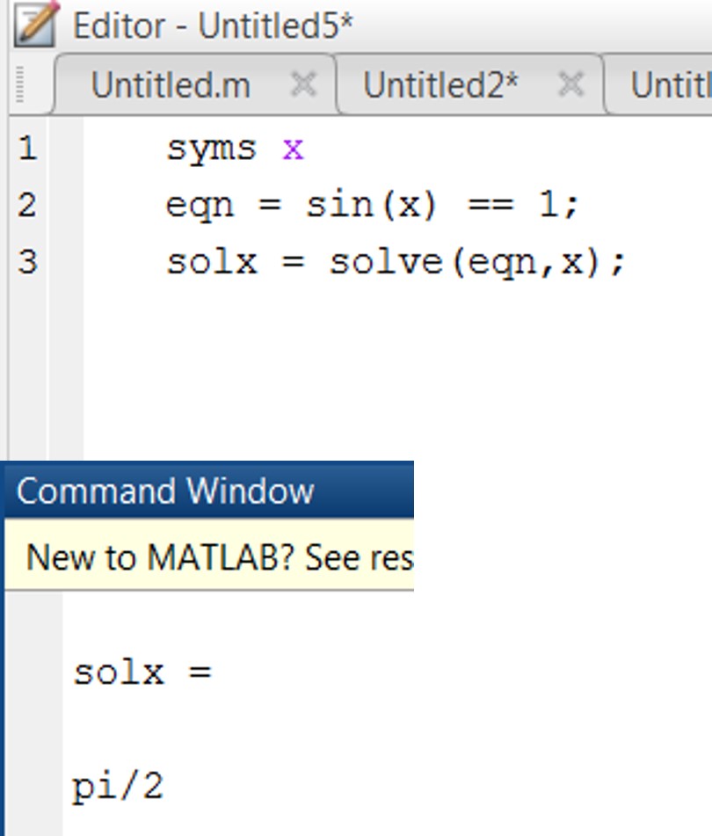Toggle a breakpoint beside line 3

pos(66,262)
